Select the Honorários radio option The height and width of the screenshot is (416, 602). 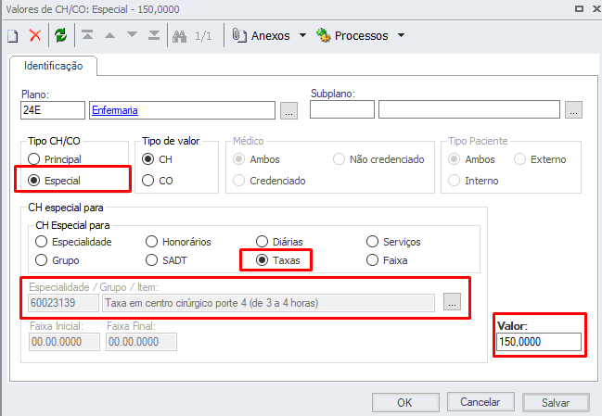[151, 242]
